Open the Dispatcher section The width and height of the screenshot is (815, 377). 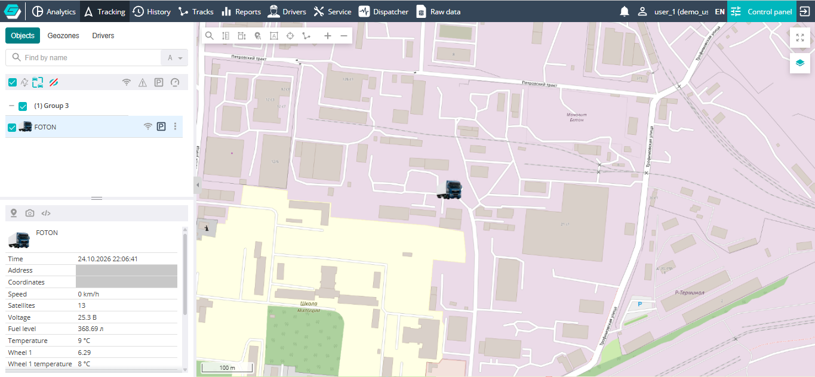click(x=384, y=11)
